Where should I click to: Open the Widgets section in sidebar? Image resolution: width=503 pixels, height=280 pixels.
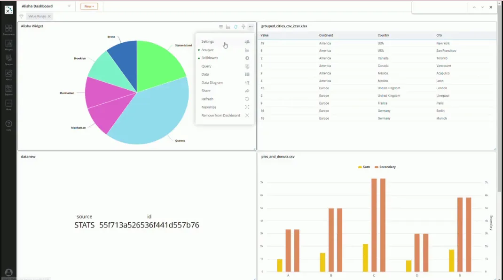[x=8, y=45]
